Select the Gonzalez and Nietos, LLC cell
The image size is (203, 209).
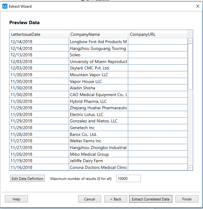click(x=98, y=121)
